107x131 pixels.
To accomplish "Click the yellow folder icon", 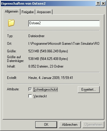I will click(x=11, y=23).
